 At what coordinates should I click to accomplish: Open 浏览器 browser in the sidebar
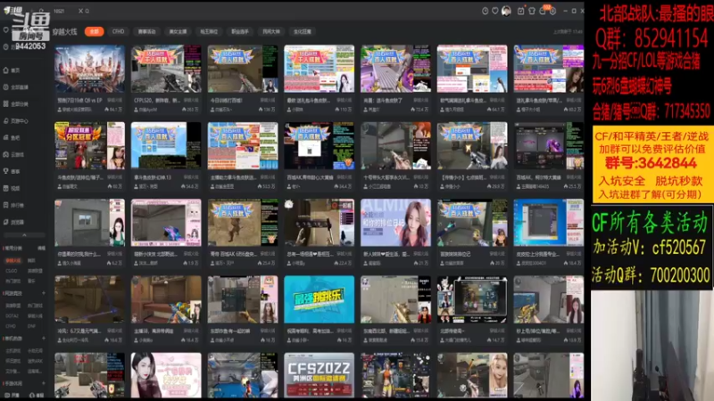tap(13, 222)
